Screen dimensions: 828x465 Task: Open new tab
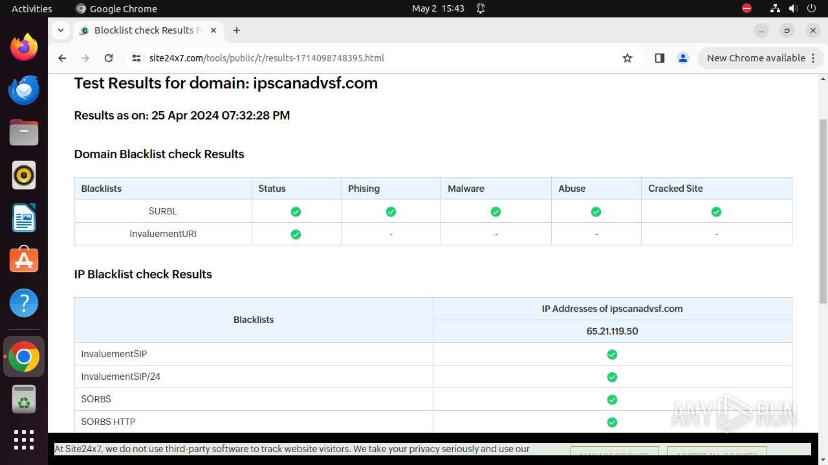[237, 30]
